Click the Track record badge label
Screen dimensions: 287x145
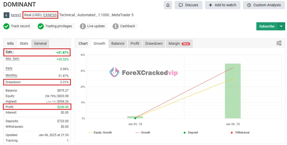[20, 26]
